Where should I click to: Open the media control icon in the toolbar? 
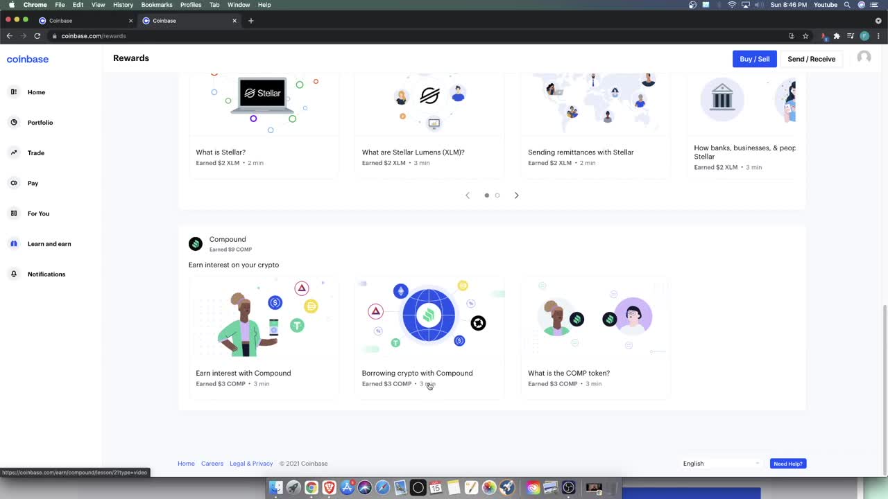pyautogui.click(x=851, y=36)
